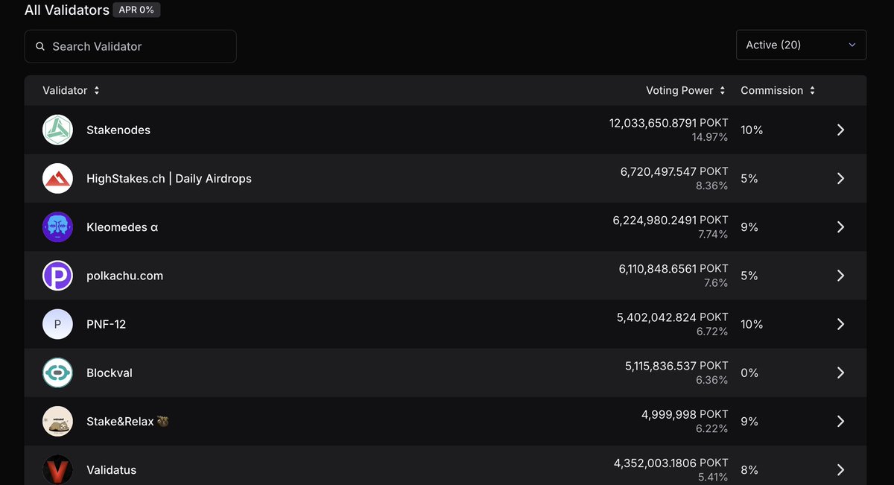Click the 5.41% voting share
The height and width of the screenshot is (485, 894).
pyautogui.click(x=713, y=477)
